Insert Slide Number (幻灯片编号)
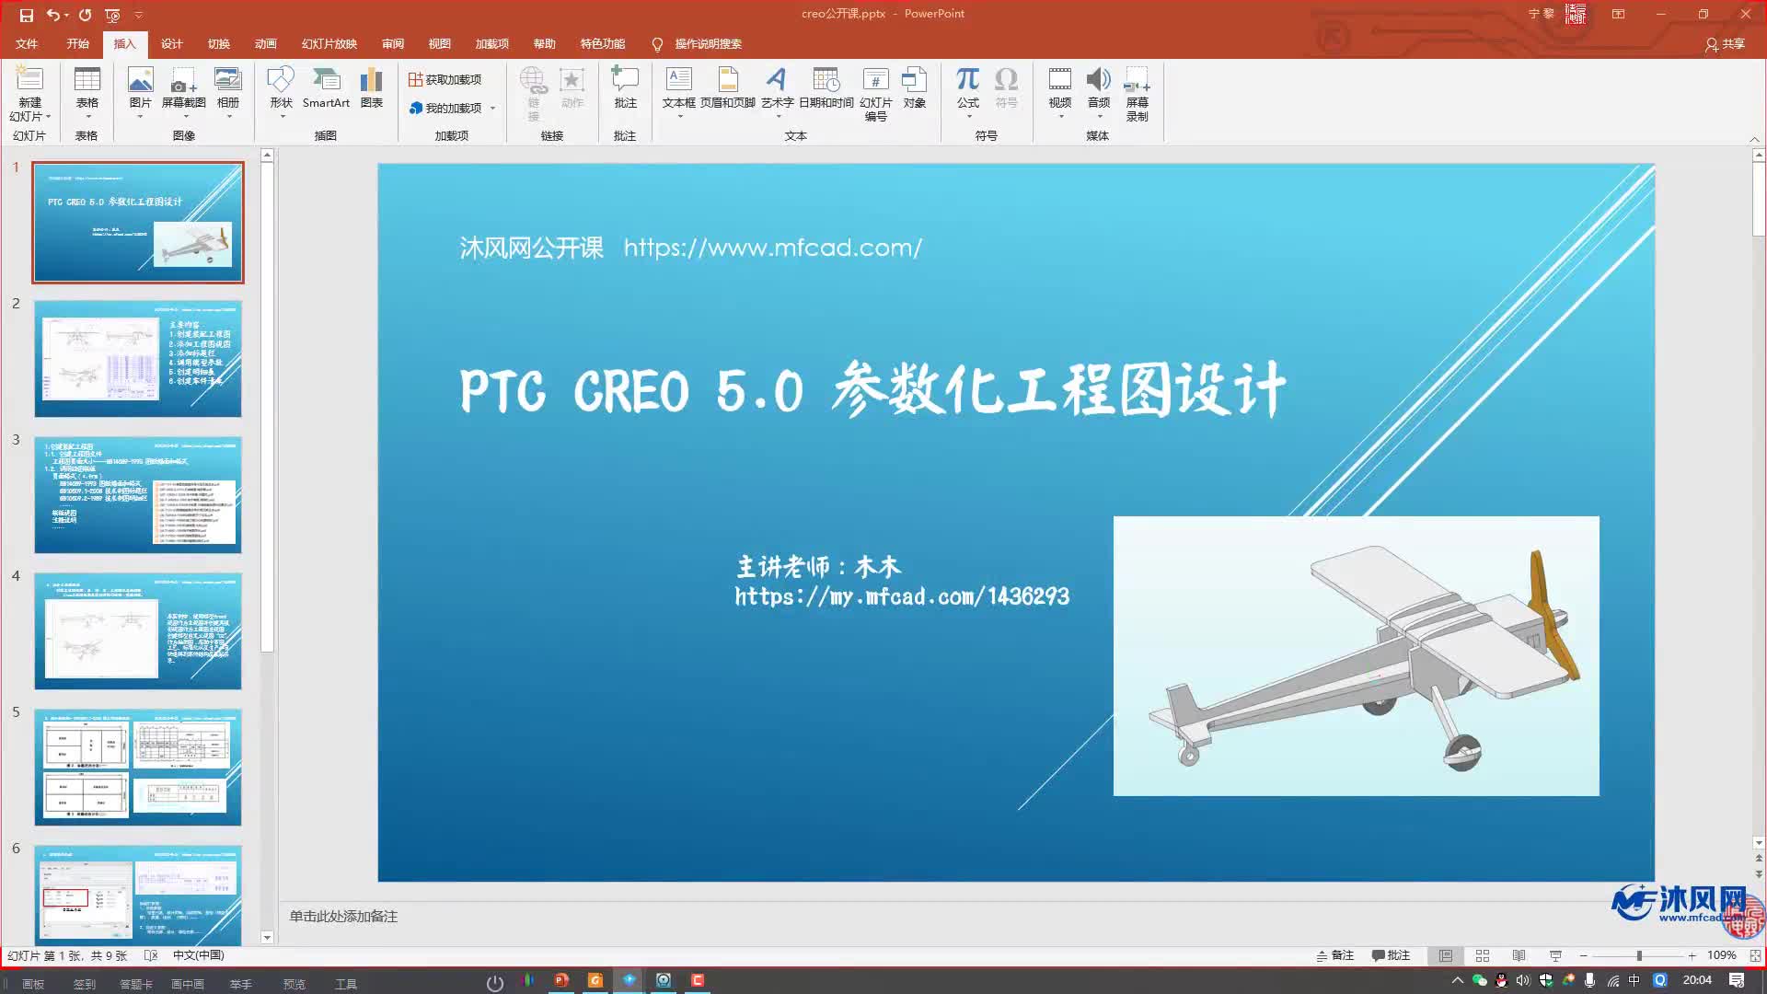 pos(875,94)
